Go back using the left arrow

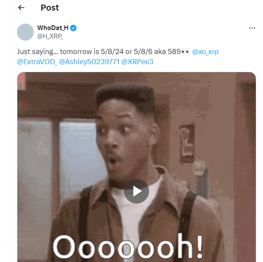(x=21, y=8)
